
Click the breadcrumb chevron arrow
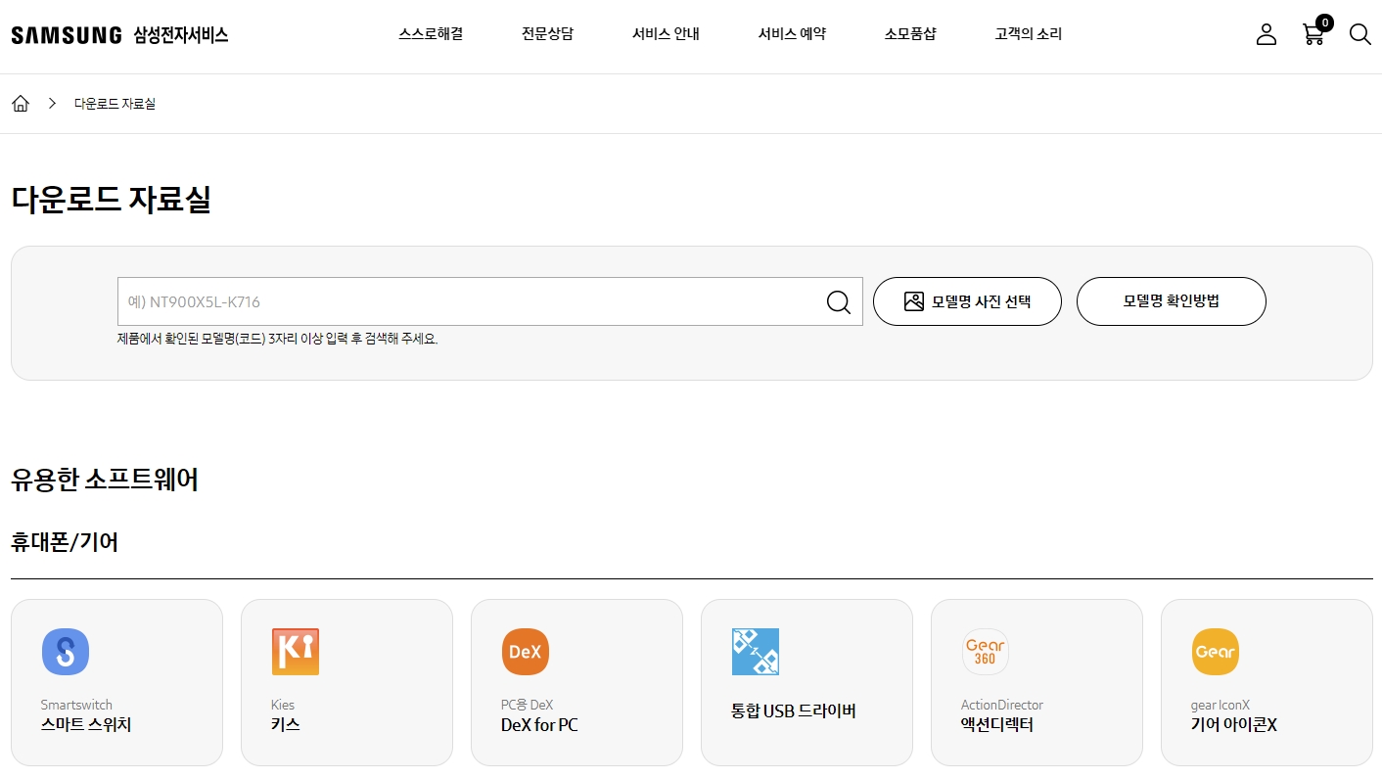click(53, 103)
